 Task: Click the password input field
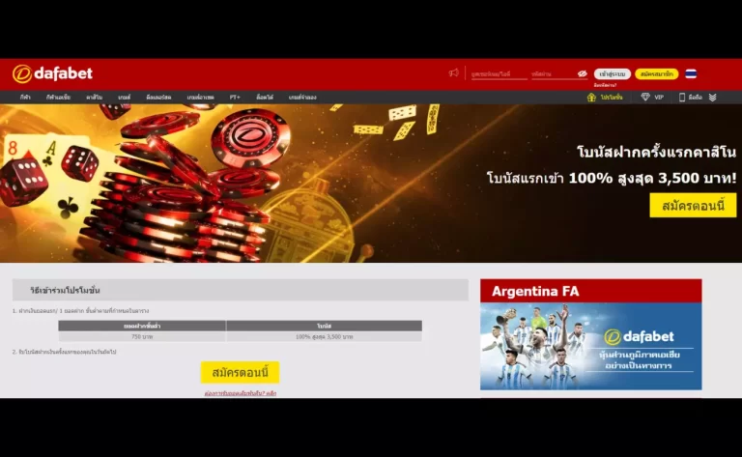pos(551,73)
